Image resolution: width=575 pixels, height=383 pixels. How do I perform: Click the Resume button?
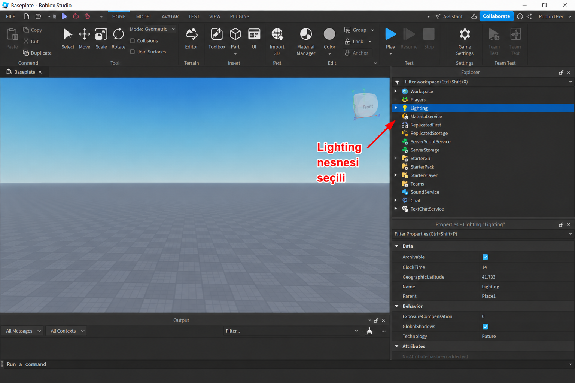[x=409, y=39]
